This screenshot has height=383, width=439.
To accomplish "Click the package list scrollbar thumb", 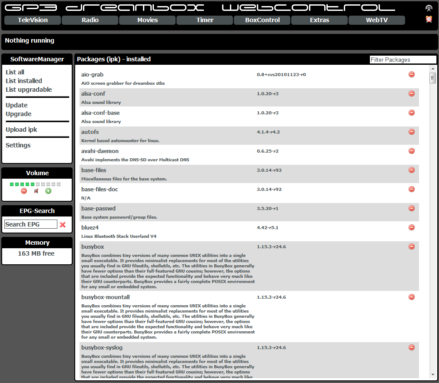I will [433, 77].
